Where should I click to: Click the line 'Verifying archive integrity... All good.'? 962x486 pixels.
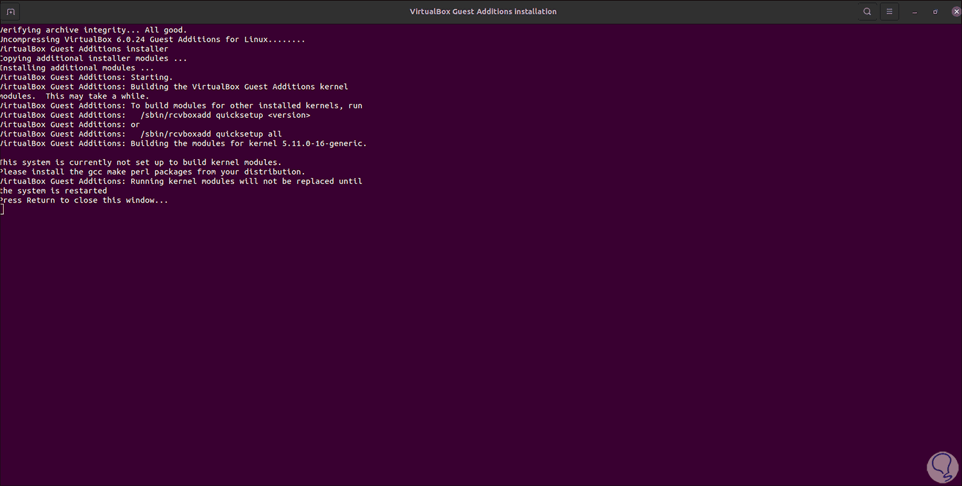pos(94,30)
